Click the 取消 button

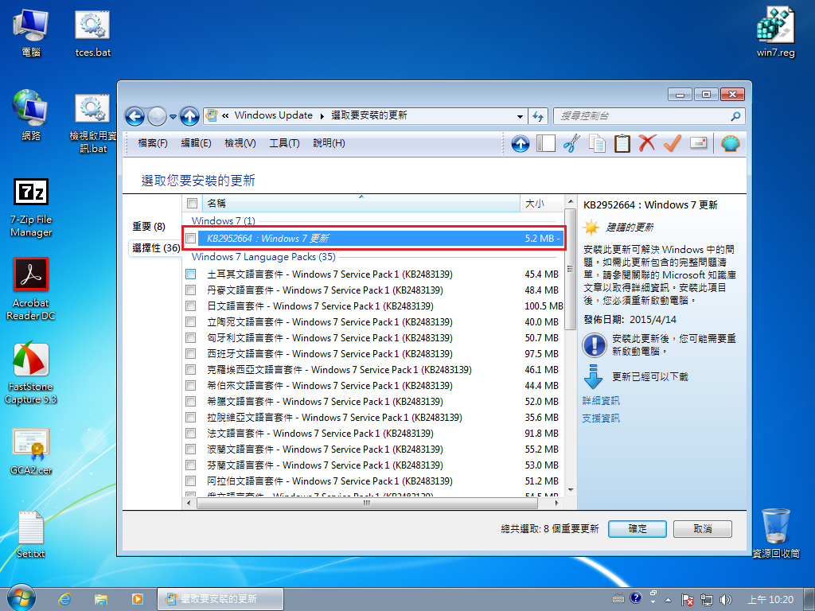tap(703, 529)
